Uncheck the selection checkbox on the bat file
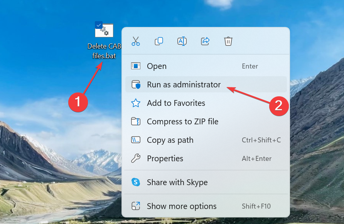 point(99,25)
